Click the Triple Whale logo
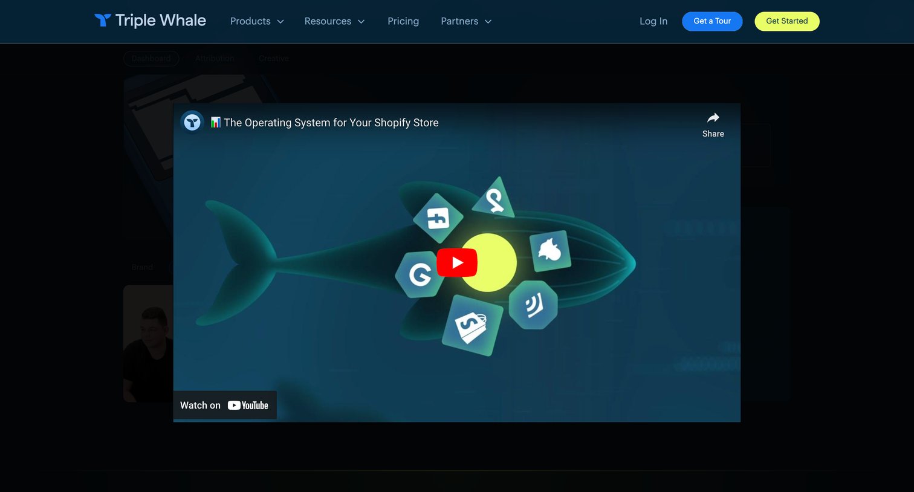The width and height of the screenshot is (914, 492). [x=150, y=21]
